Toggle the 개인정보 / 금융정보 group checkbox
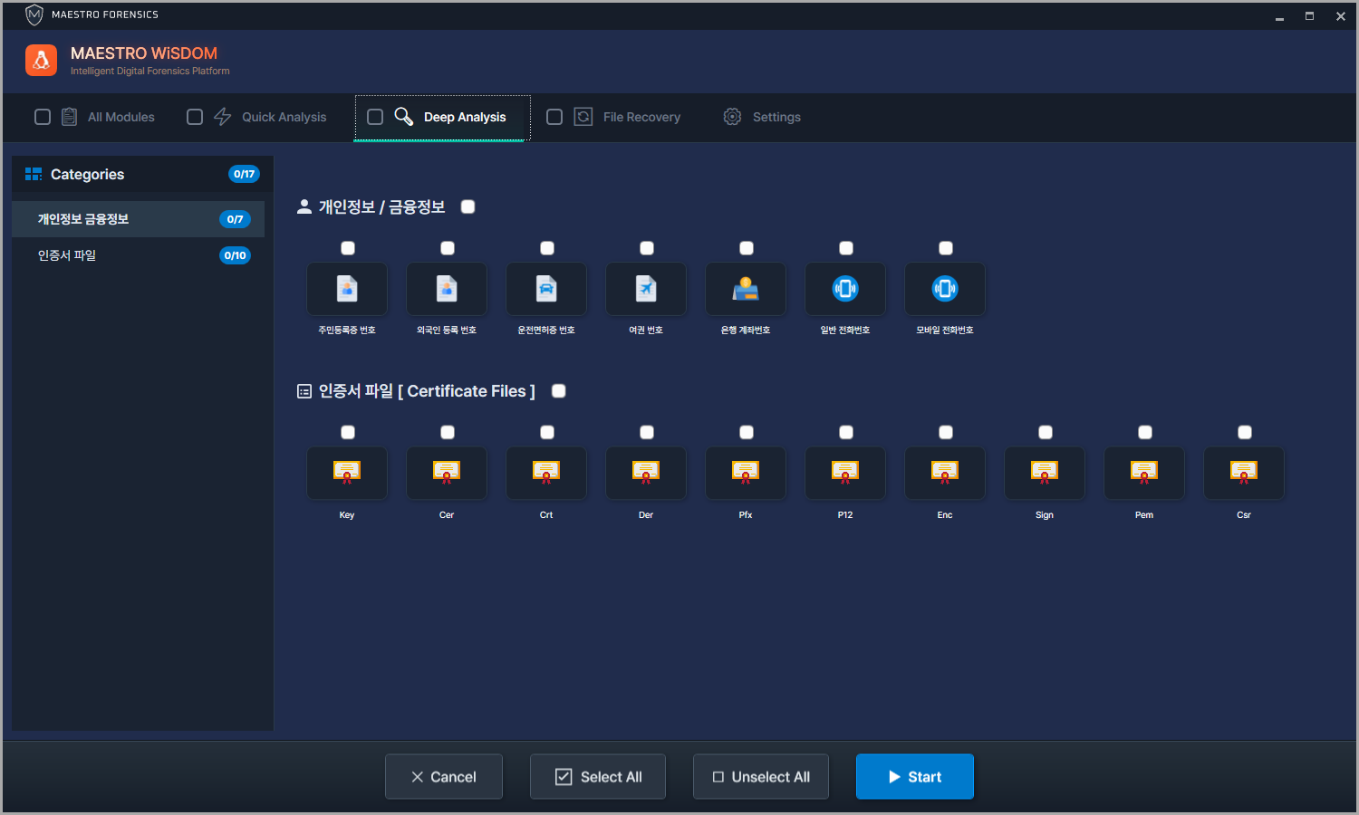The width and height of the screenshot is (1359, 815). pos(467,206)
